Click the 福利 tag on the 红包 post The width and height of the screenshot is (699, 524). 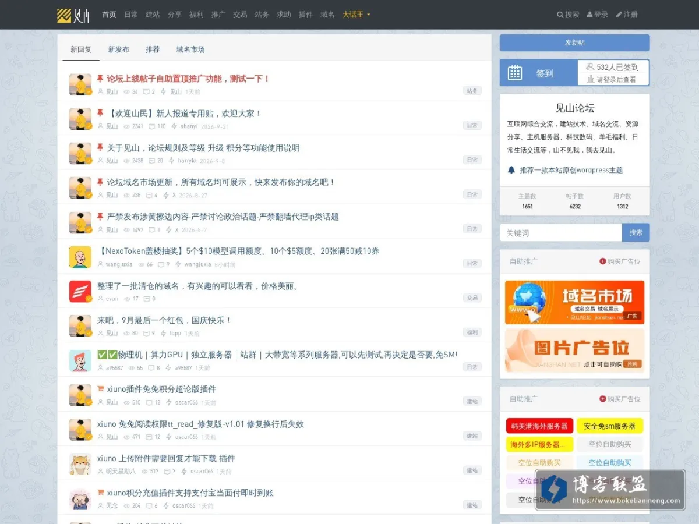point(472,332)
